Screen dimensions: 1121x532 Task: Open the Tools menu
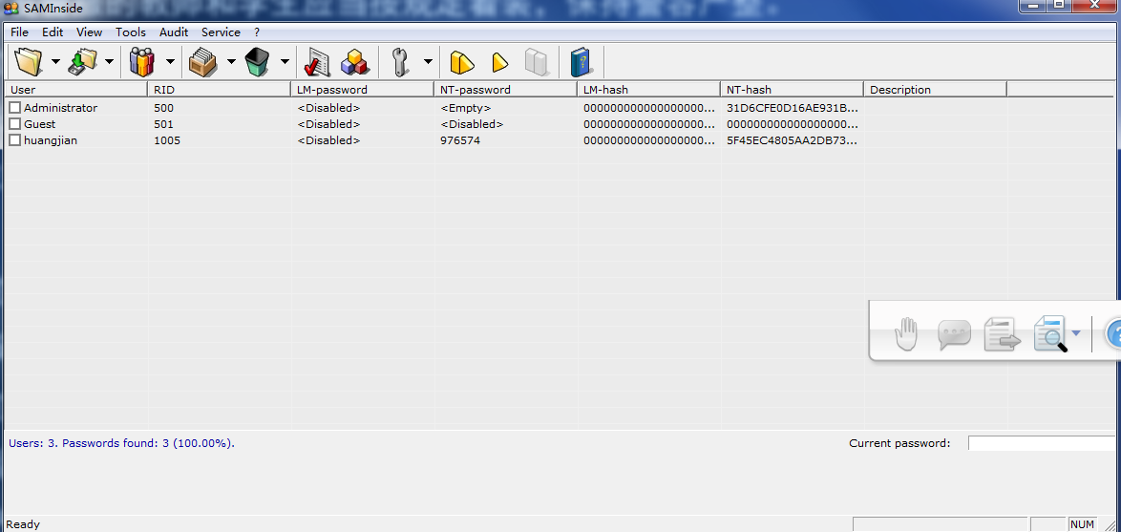(131, 32)
